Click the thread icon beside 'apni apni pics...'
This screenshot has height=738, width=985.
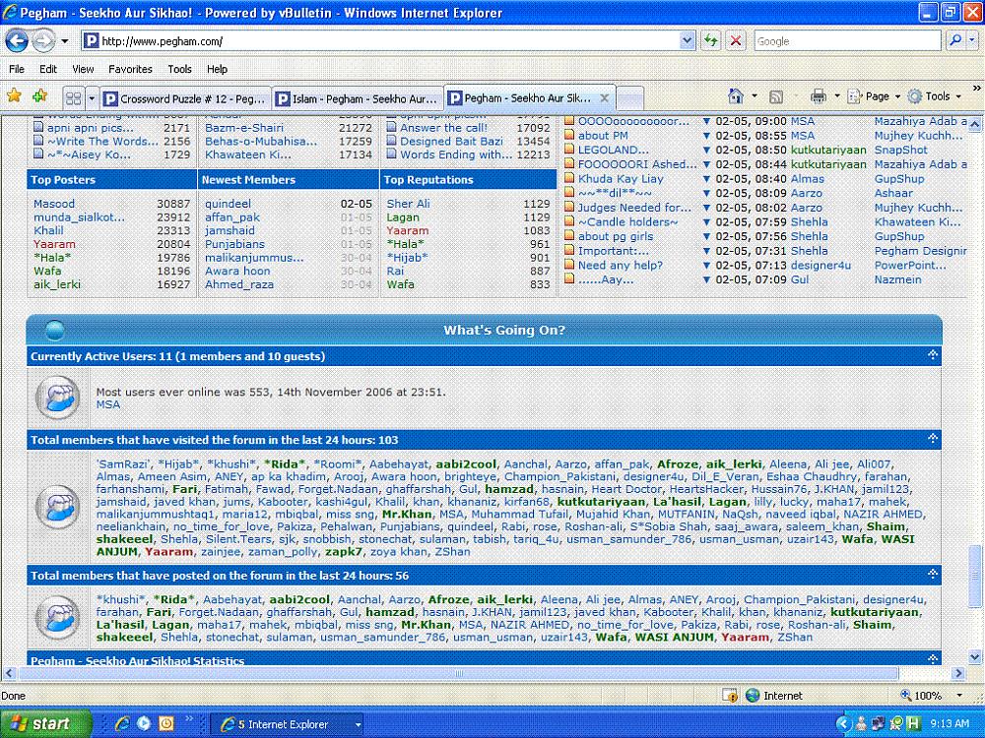pos(38,127)
